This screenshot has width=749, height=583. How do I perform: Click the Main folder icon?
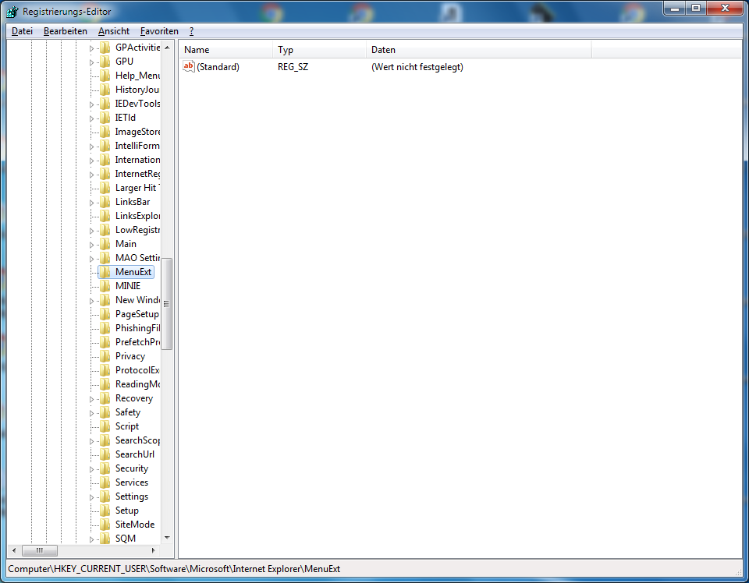pos(105,244)
